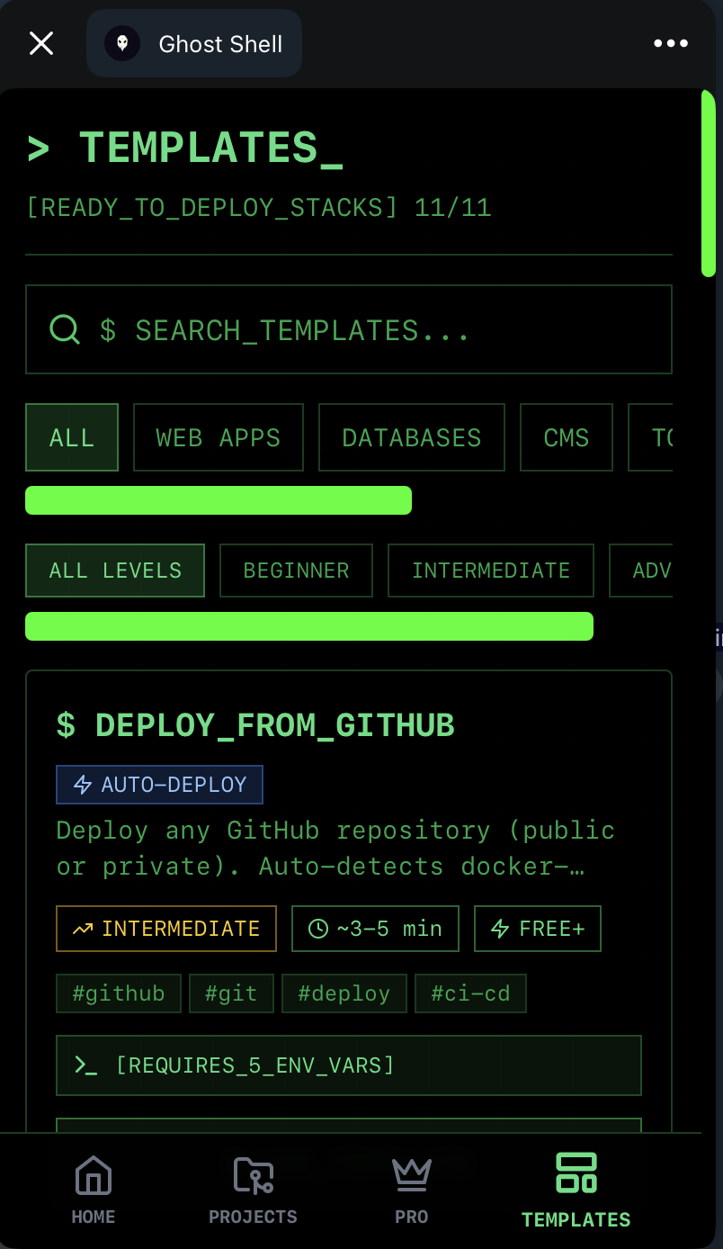Open the DEPLOY_FROM_GITHUB template title

pos(255,725)
